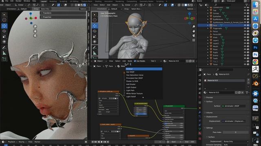The width and height of the screenshot is (261, 146).
Task: Hide Torso object via eye icon
Action: point(245,64)
